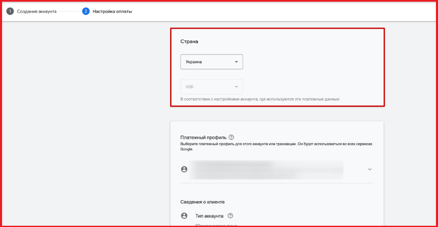Show help tooltip for Тип аккаунта
438x227 pixels.
click(230, 216)
